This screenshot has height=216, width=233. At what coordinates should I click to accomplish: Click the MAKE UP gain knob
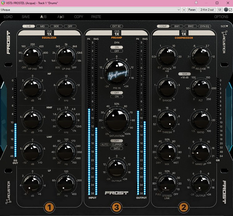[201, 152]
